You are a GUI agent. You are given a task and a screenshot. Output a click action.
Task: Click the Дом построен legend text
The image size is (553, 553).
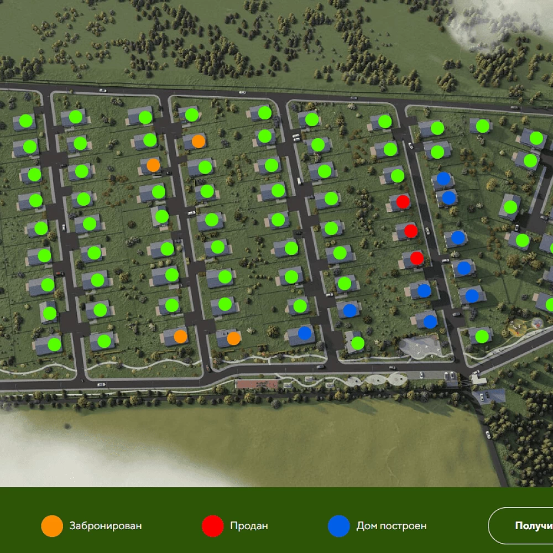pos(392,526)
